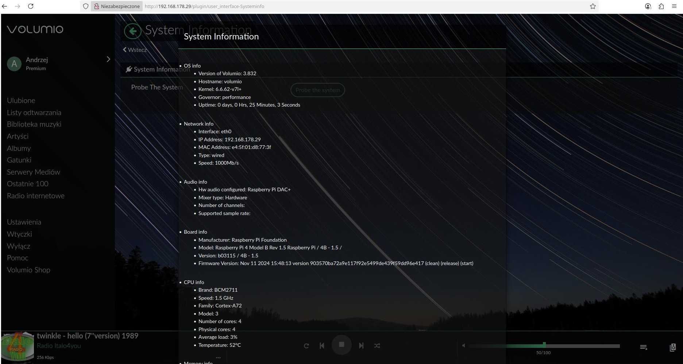Screen dimensions: 683x364
Task: Open the play queue icon
Action: [644, 347]
